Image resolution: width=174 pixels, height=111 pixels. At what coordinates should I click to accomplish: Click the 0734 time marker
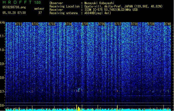(68, 24)
